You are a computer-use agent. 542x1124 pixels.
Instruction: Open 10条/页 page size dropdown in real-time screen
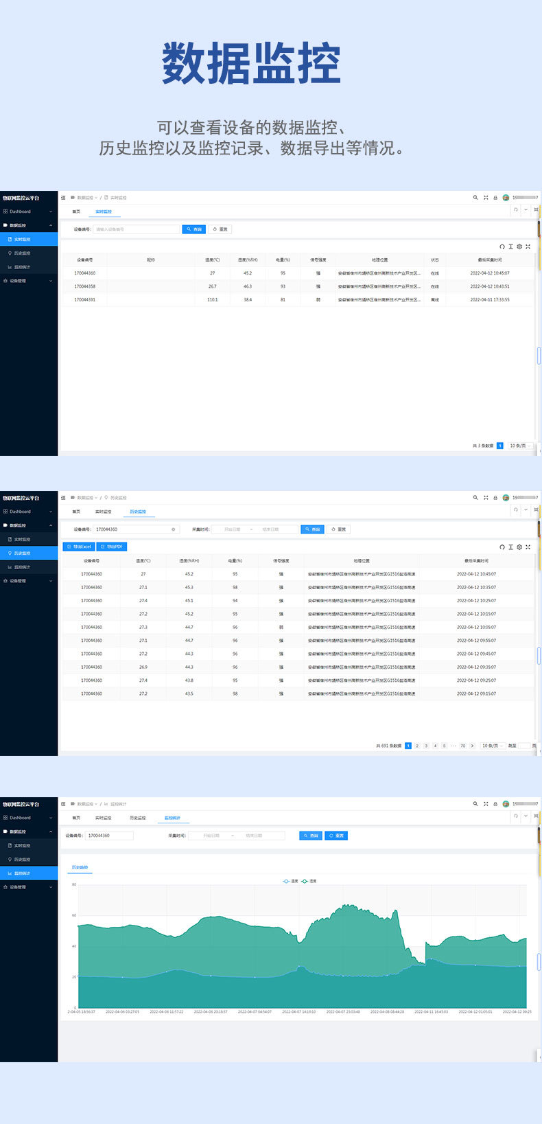click(x=519, y=446)
